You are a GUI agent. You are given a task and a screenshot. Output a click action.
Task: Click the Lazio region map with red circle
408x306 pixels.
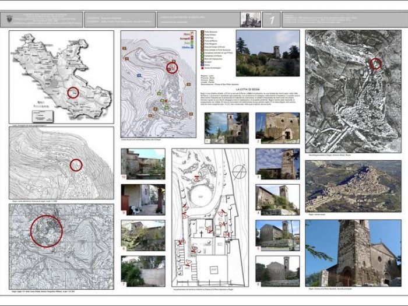(61, 77)
